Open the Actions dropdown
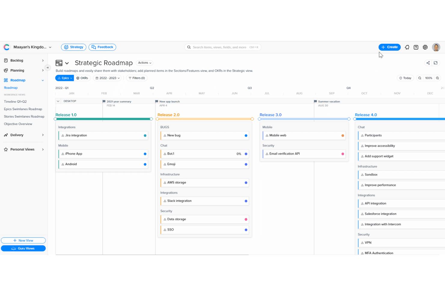The width and height of the screenshot is (445, 296). [145, 63]
